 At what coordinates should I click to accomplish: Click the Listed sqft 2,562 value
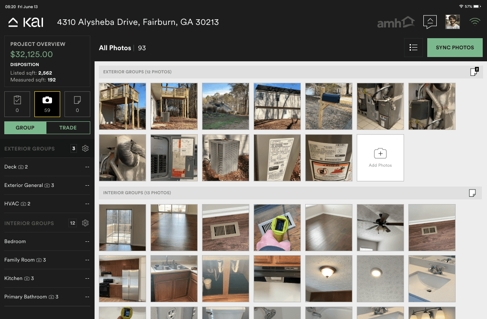45,73
